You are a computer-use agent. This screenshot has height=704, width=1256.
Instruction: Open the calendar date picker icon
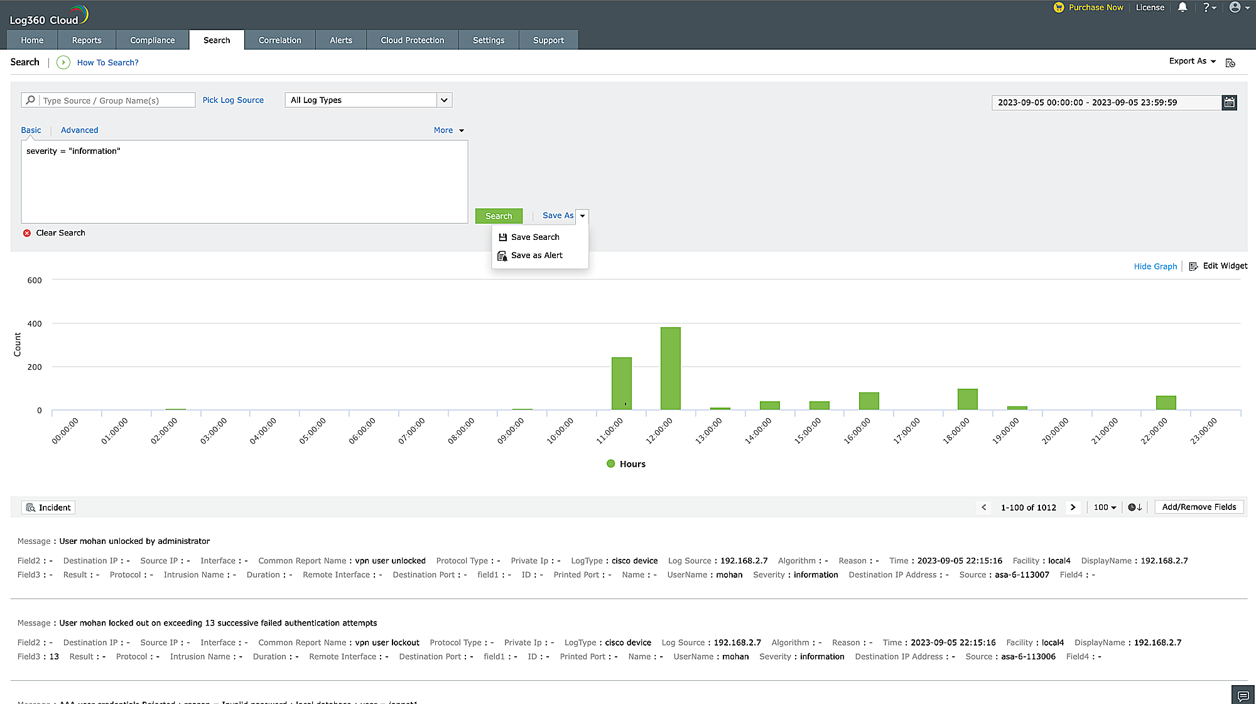click(x=1229, y=102)
